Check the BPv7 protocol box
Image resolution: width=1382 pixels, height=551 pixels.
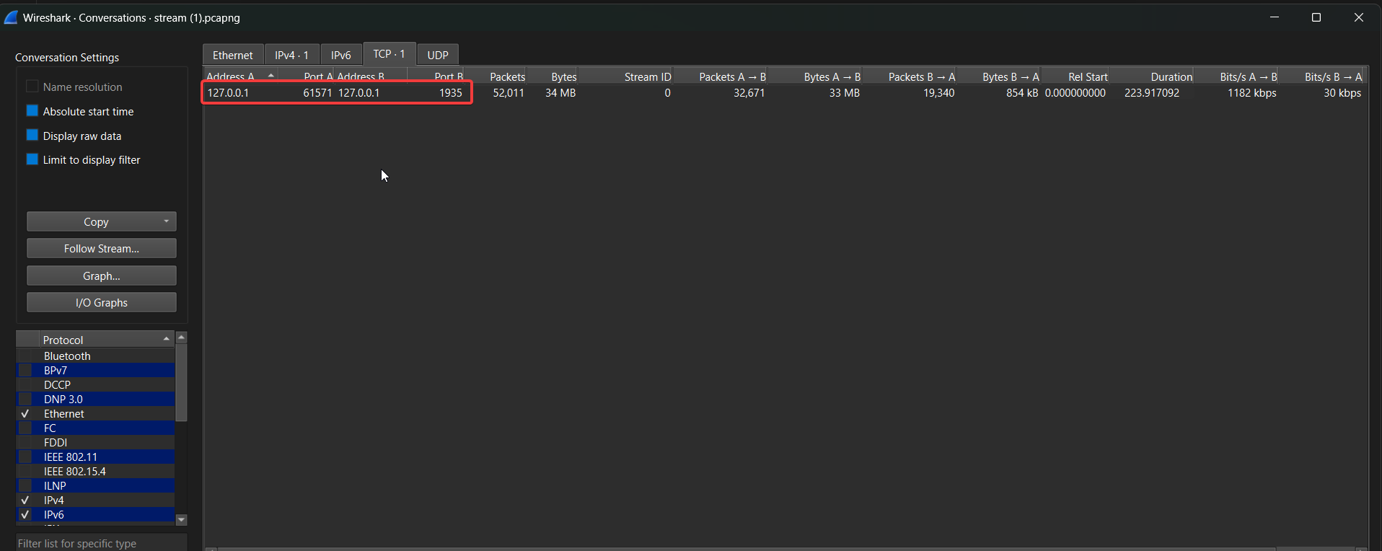[x=25, y=370]
